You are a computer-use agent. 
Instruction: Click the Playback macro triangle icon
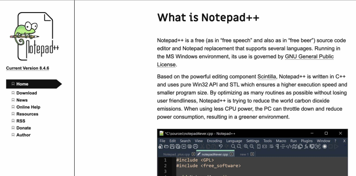point(336,146)
